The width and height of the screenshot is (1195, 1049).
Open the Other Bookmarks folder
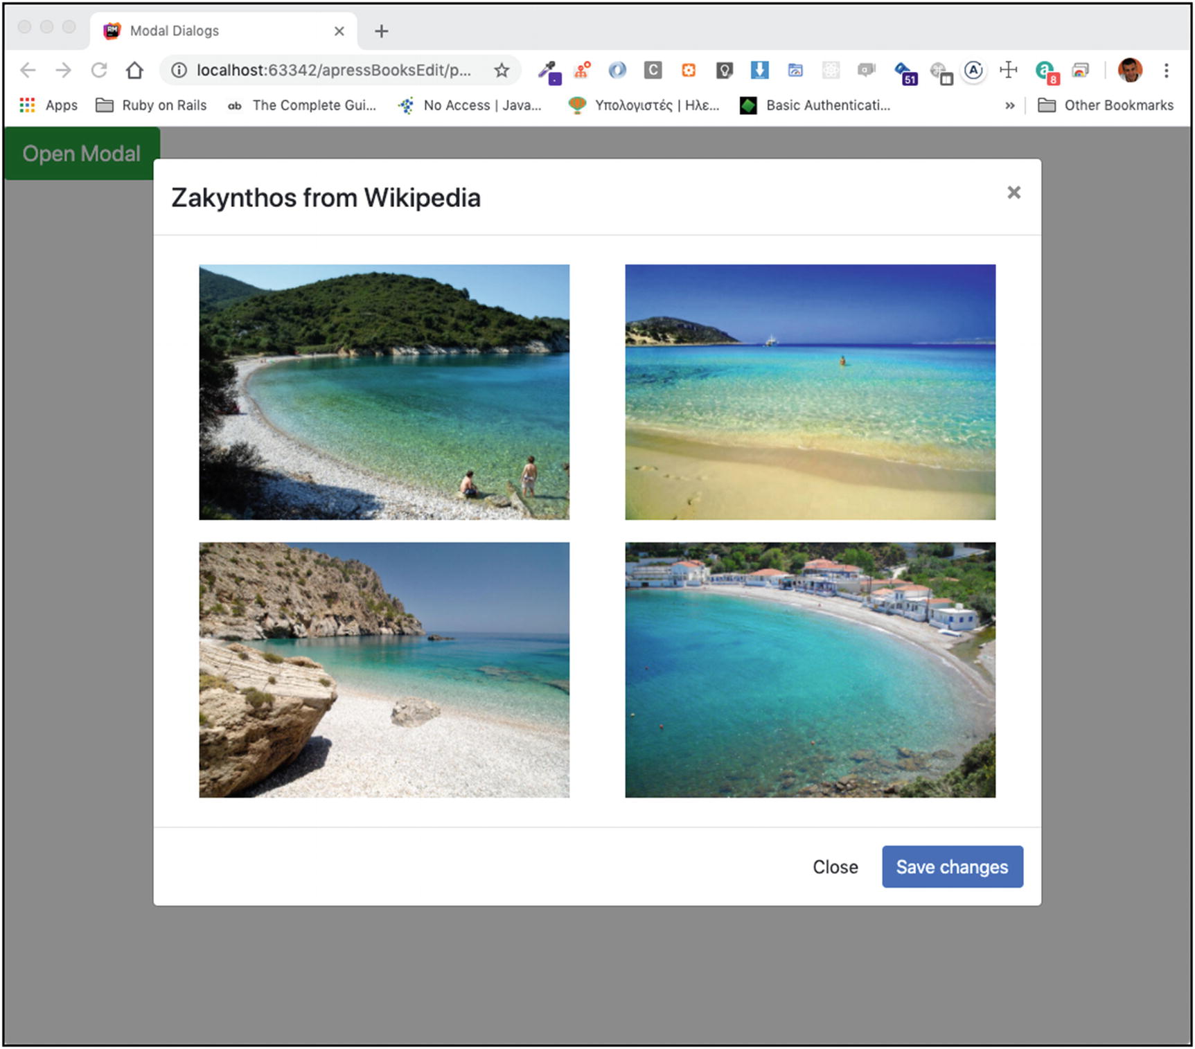(1106, 105)
